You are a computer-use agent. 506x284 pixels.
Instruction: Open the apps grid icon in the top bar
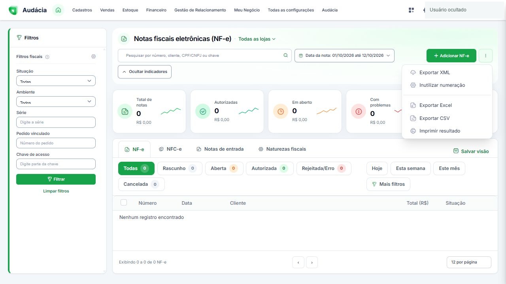(411, 10)
